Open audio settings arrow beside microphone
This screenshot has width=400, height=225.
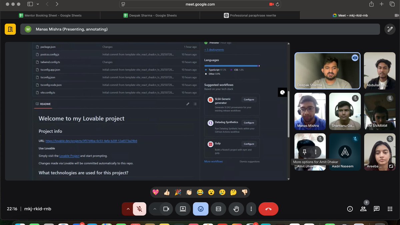pyautogui.click(x=128, y=209)
